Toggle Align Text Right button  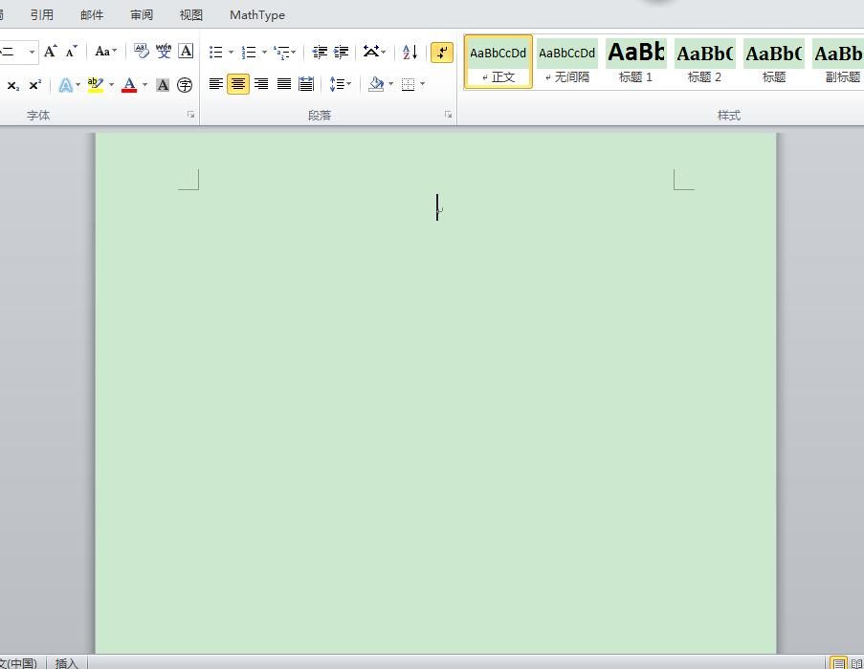(261, 84)
